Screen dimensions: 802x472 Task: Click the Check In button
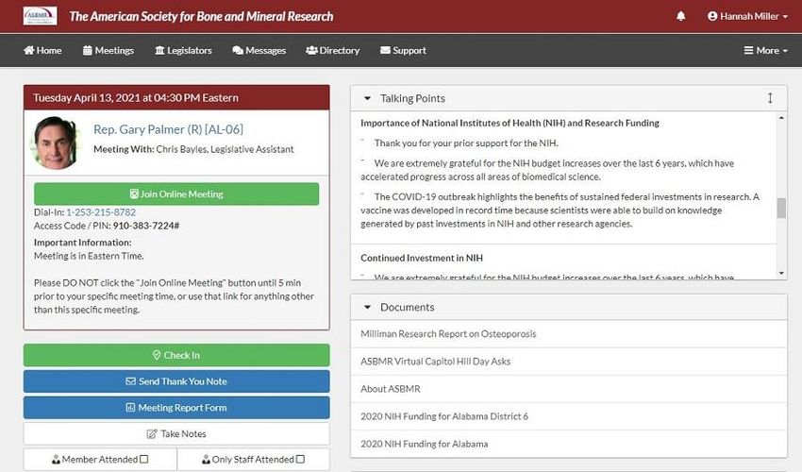176,355
